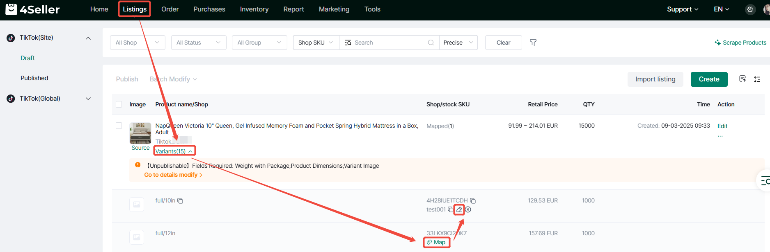Click the TikTok(Global) logo icon
Image resolution: width=770 pixels, height=252 pixels.
11,99
